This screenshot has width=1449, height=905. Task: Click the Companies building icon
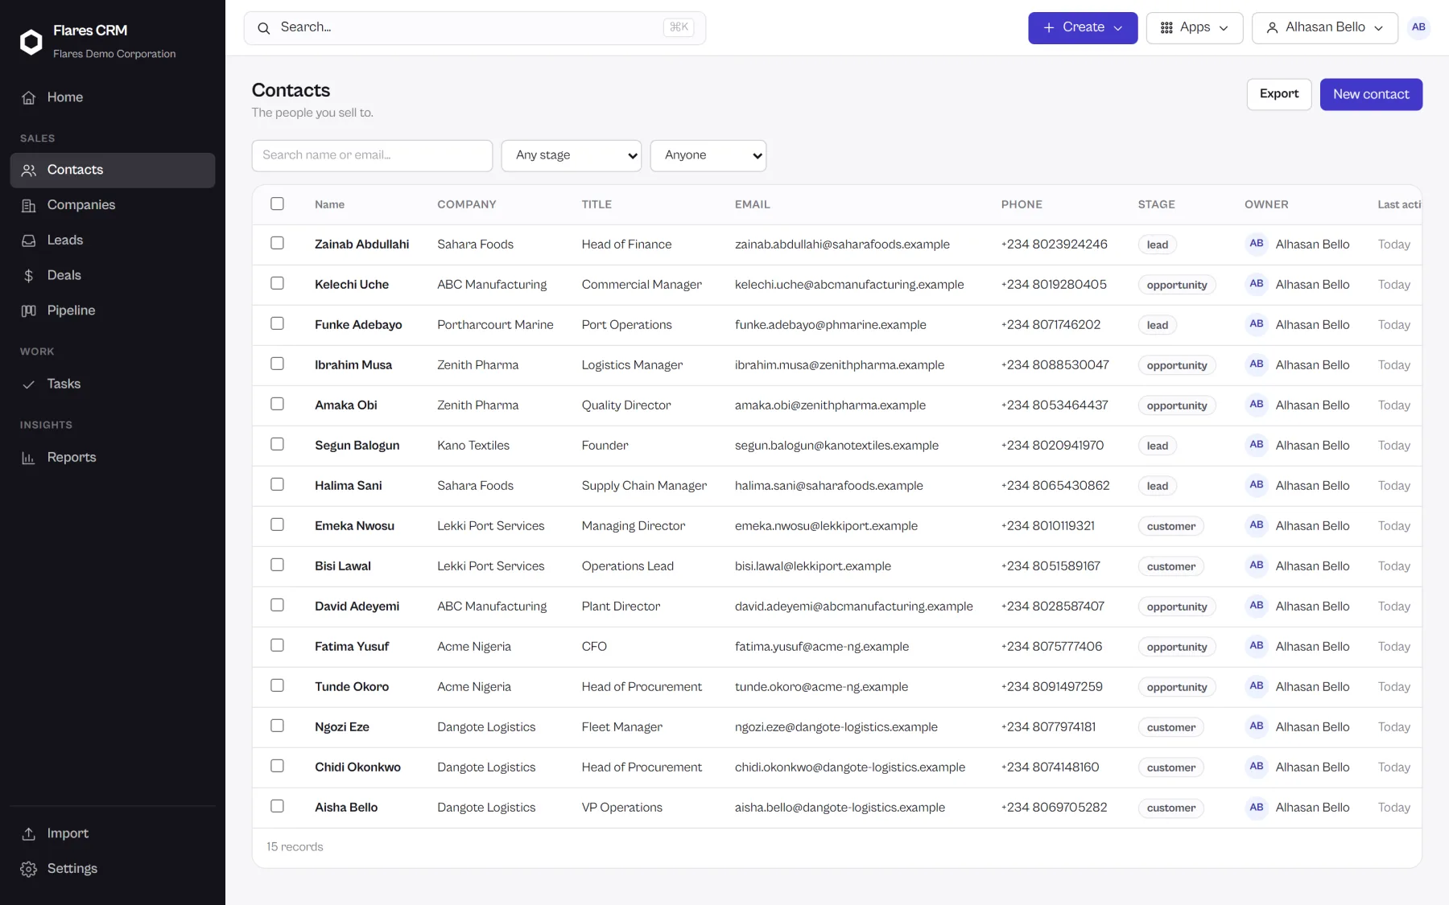pyautogui.click(x=29, y=205)
